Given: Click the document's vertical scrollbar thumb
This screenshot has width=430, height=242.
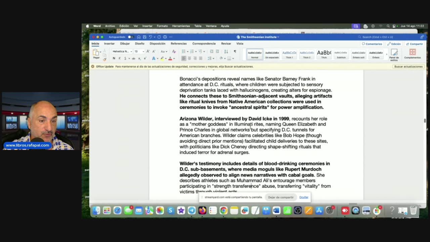Looking at the screenshot, I should (425, 121).
